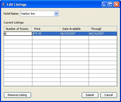Click the Date Available column header
This screenshot has width=121, height=102.
point(74,29)
